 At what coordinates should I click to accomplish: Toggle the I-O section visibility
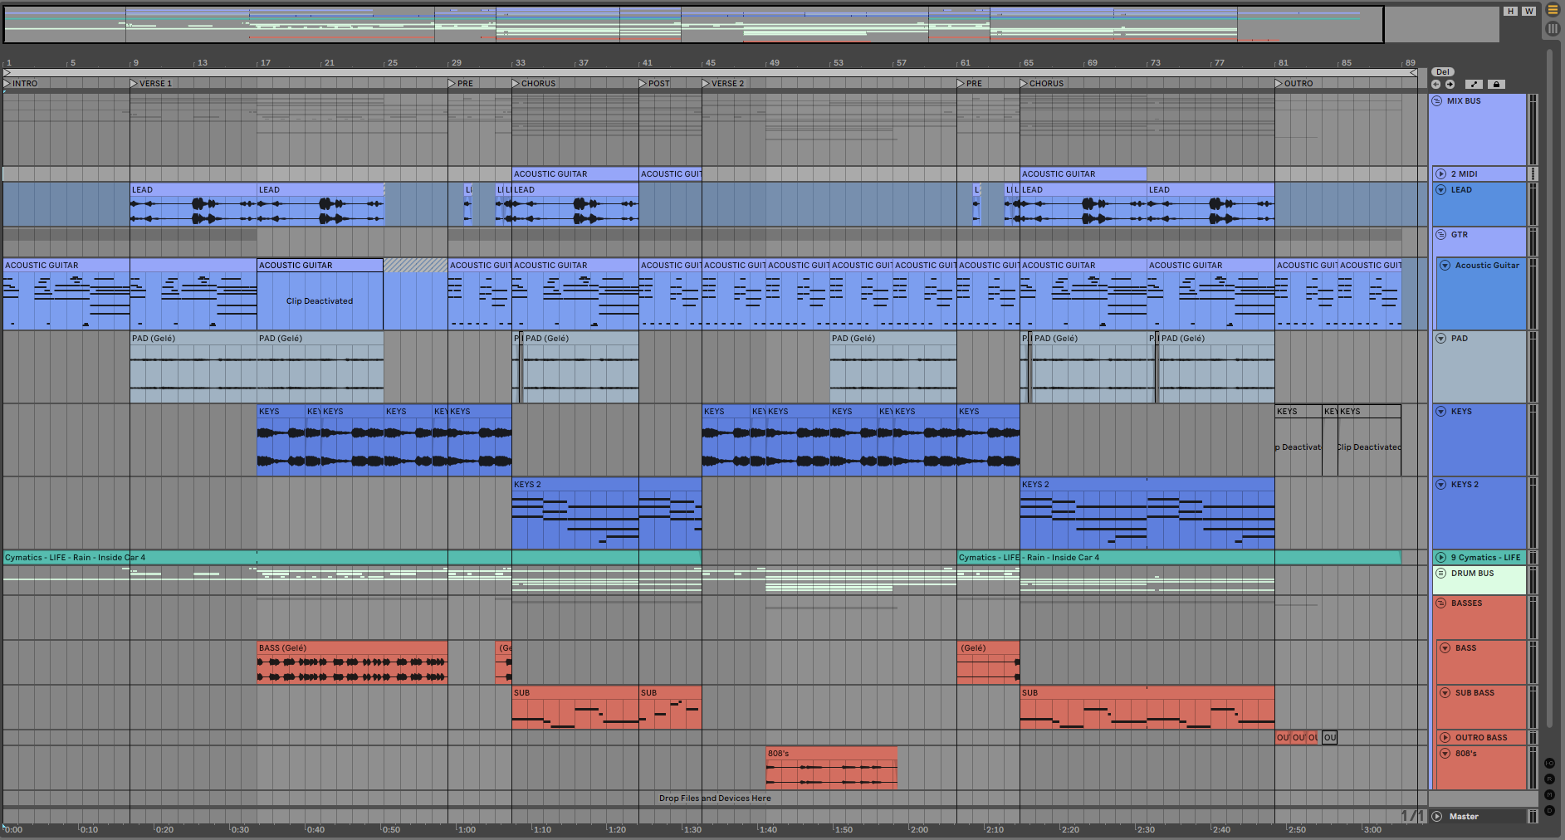(x=1549, y=764)
